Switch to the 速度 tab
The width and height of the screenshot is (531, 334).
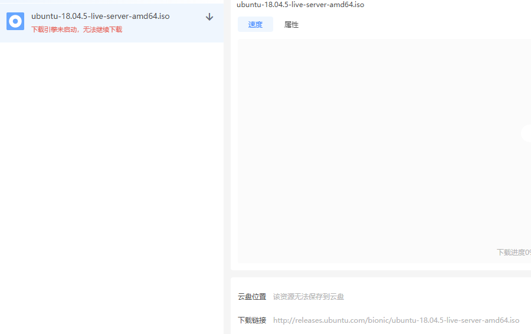255,25
